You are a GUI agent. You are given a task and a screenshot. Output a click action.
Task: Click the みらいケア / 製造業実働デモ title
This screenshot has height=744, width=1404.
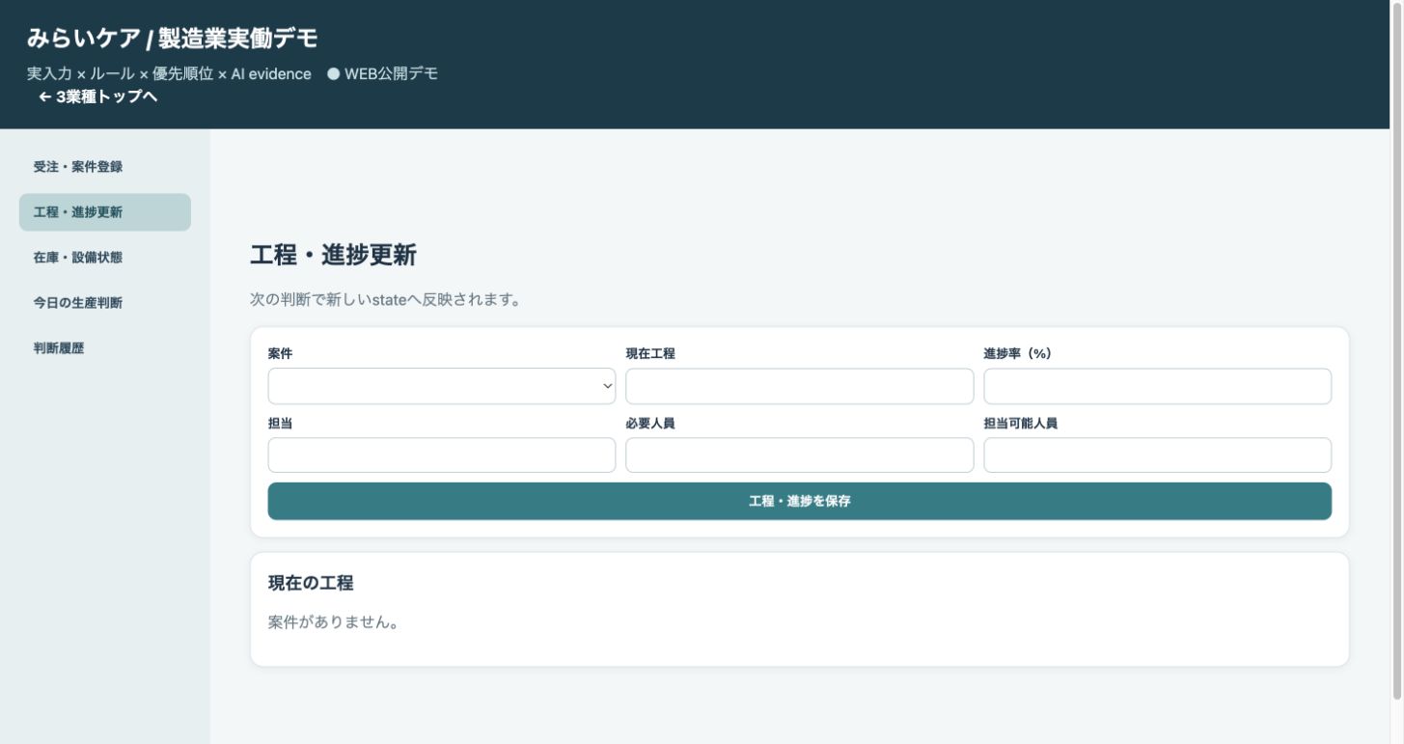point(172,39)
